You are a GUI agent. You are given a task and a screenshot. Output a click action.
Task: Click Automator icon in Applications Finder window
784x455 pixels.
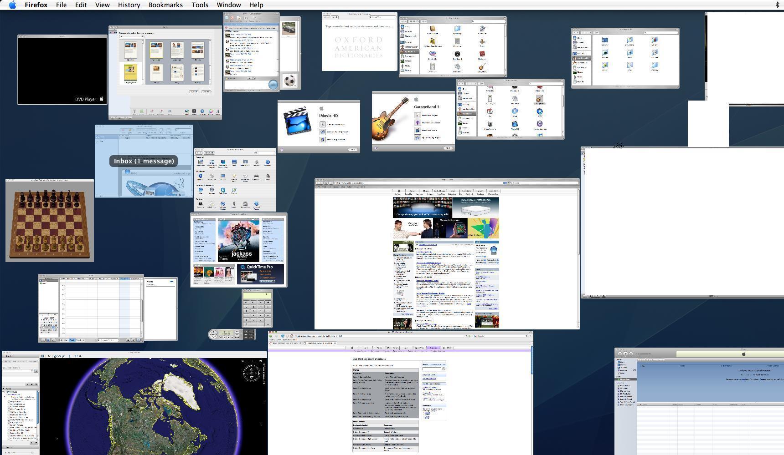[x=482, y=30]
